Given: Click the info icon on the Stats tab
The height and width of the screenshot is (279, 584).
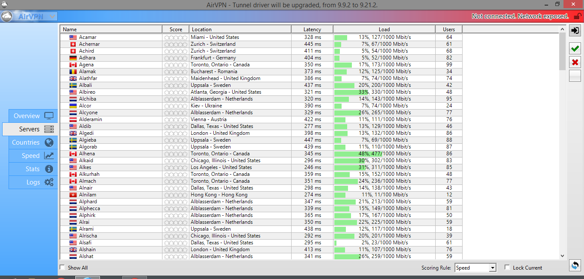Looking at the screenshot, I should click(49, 169).
